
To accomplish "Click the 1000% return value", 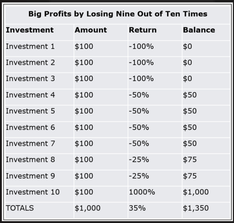I will (x=142, y=192).
